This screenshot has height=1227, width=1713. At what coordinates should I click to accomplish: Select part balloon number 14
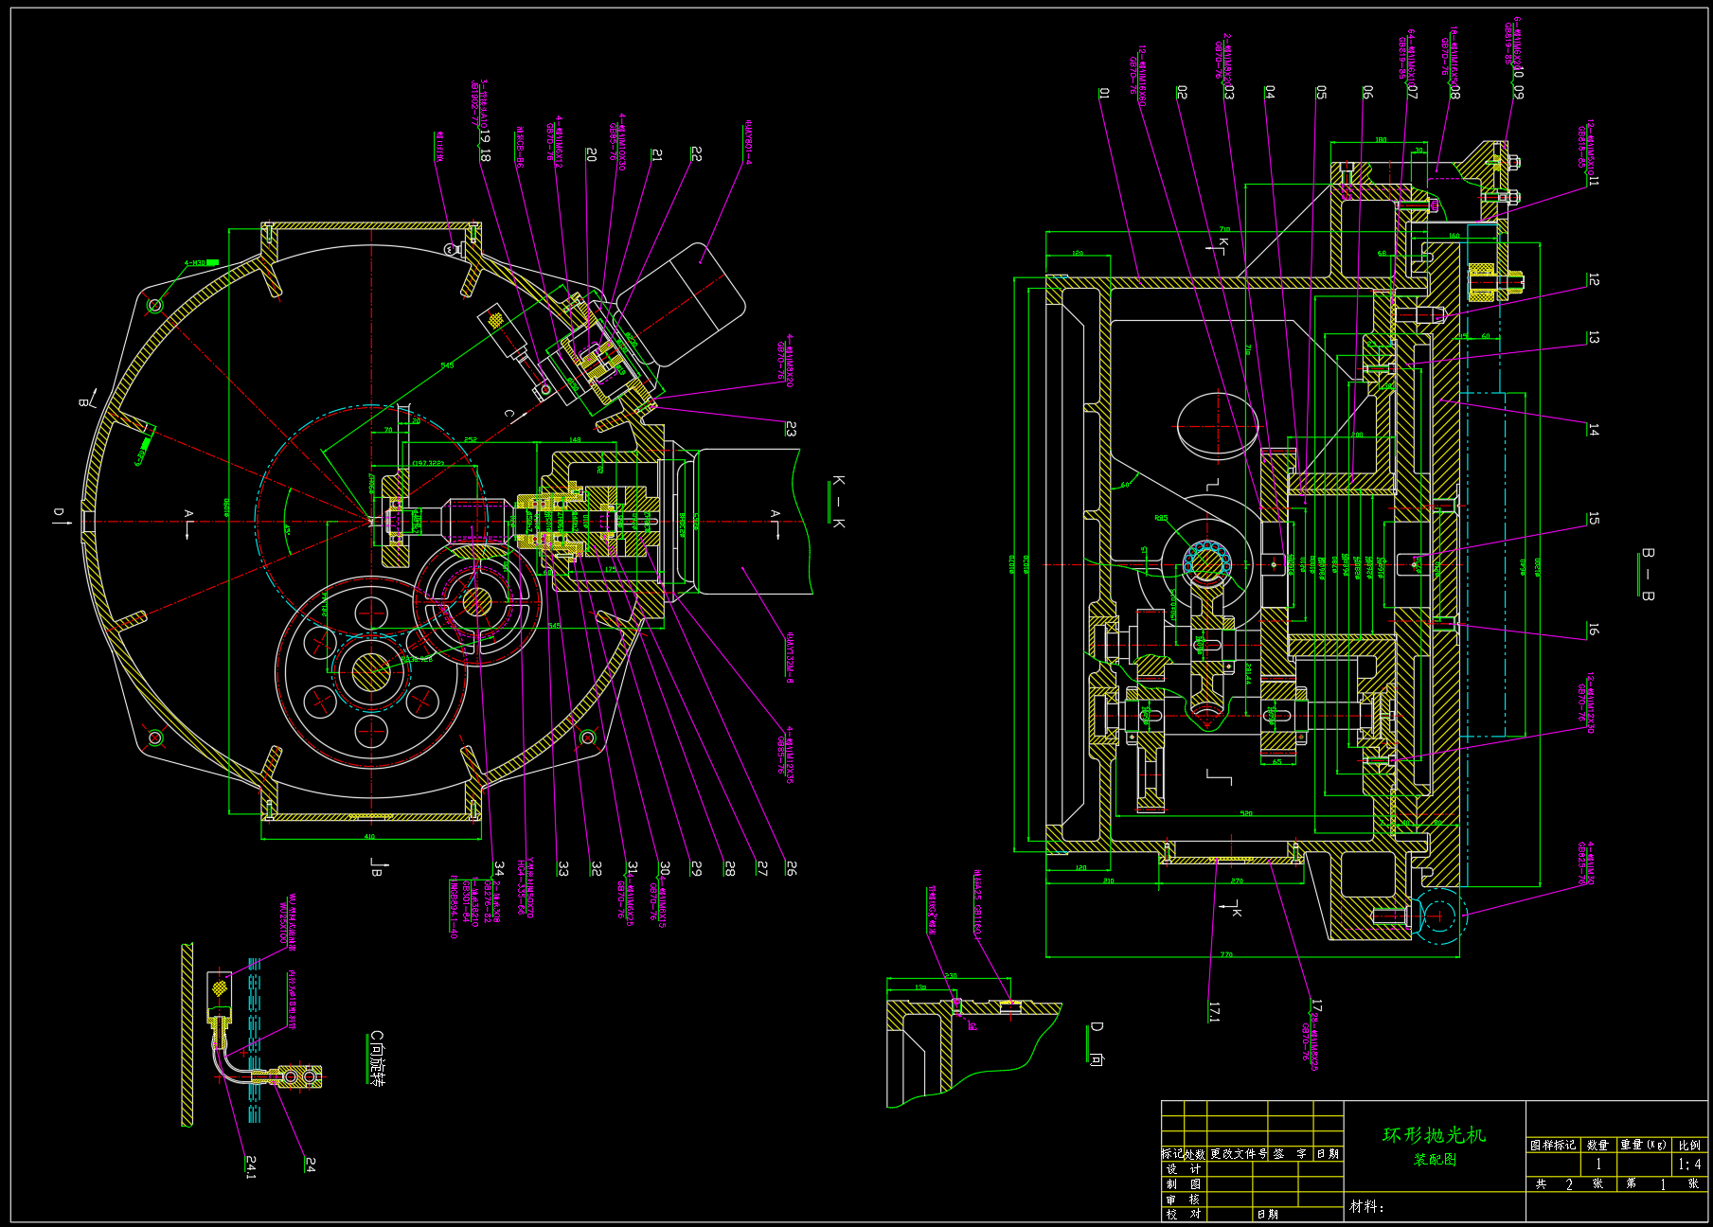pos(1594,430)
